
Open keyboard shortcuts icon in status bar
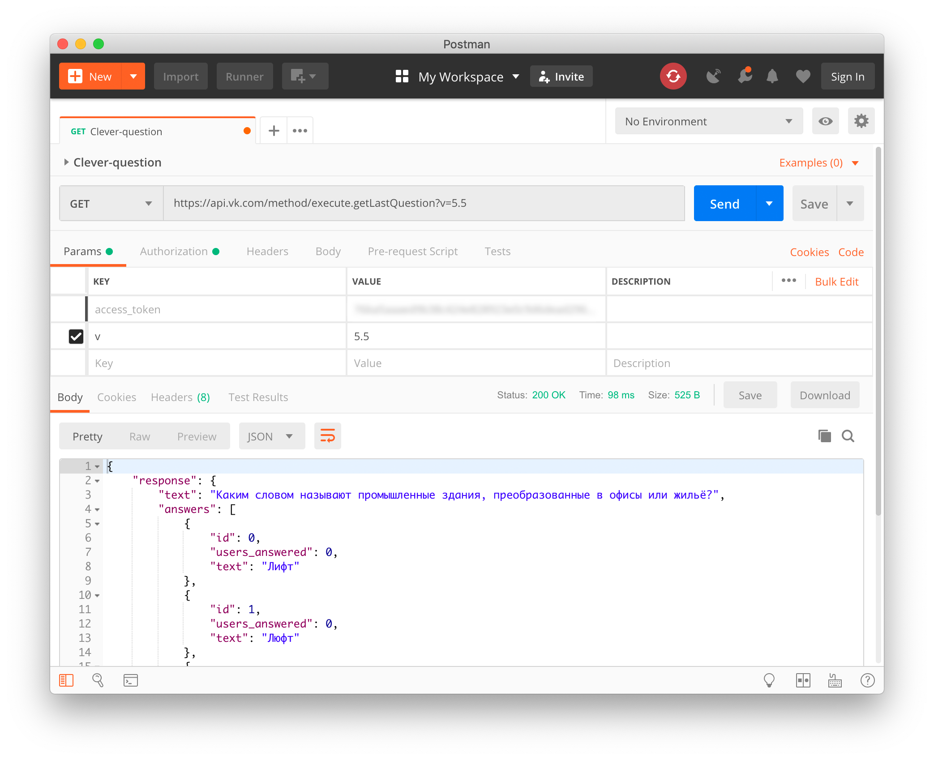[x=835, y=680]
